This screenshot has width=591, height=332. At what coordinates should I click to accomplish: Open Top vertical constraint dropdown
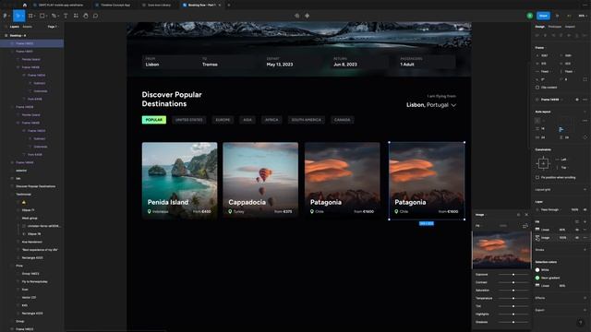point(561,168)
